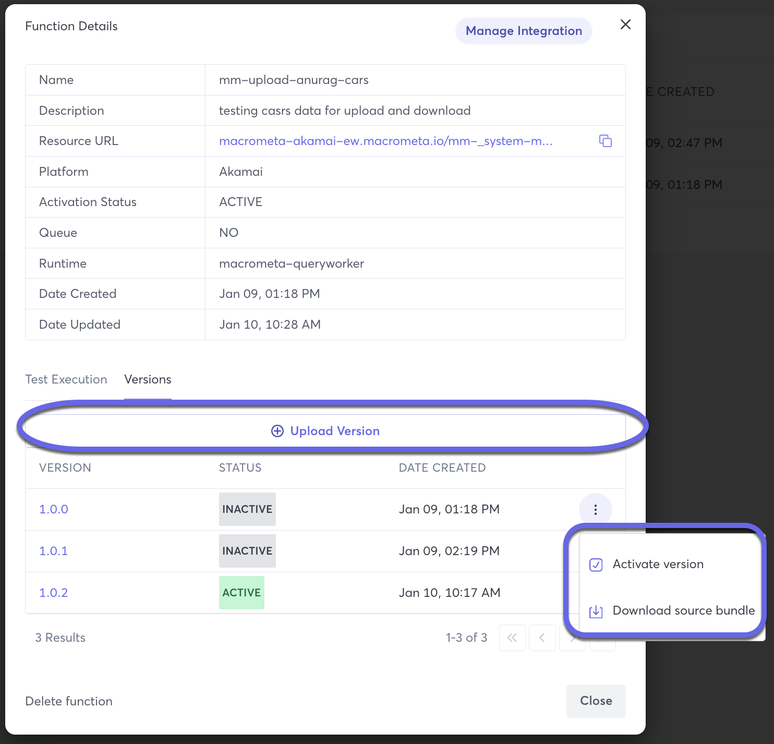Image resolution: width=774 pixels, height=744 pixels.
Task: Close the Function Details dialog with X
Action: coord(625,25)
